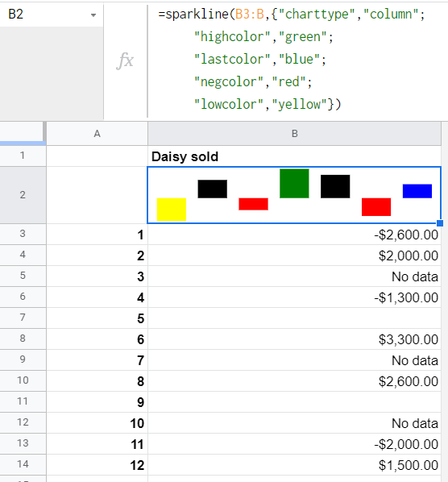
Task: Click 'No data' cell in row 9
Action: coord(294,360)
